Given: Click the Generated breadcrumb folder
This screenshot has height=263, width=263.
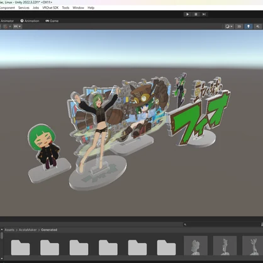Looking at the screenshot, I should point(49,230).
